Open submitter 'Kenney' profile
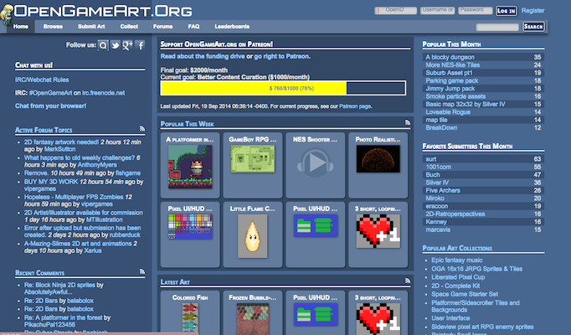Screen dimensions: 571x335 [x=436, y=222]
